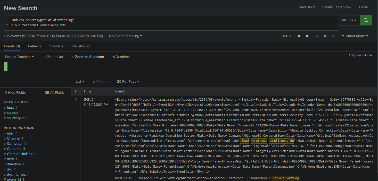This screenshot has height=181, width=378.
Task: Click the highlighted zerotrust term in event
Action: [259, 141]
